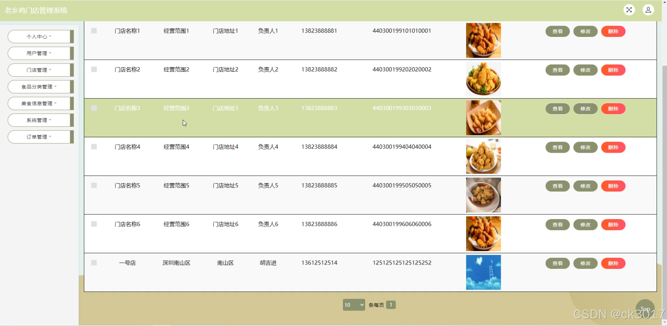
Task: Click the 门店地址4 cell
Action: click(225, 147)
